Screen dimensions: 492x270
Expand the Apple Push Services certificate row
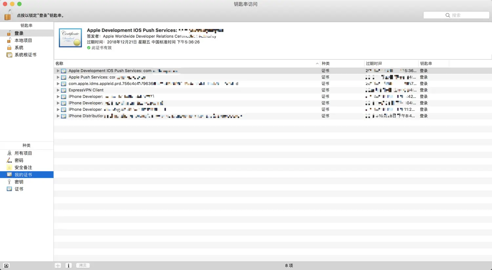[58, 77]
